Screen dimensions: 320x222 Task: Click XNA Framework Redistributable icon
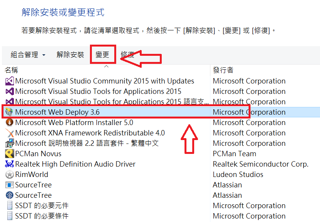pos(9,133)
